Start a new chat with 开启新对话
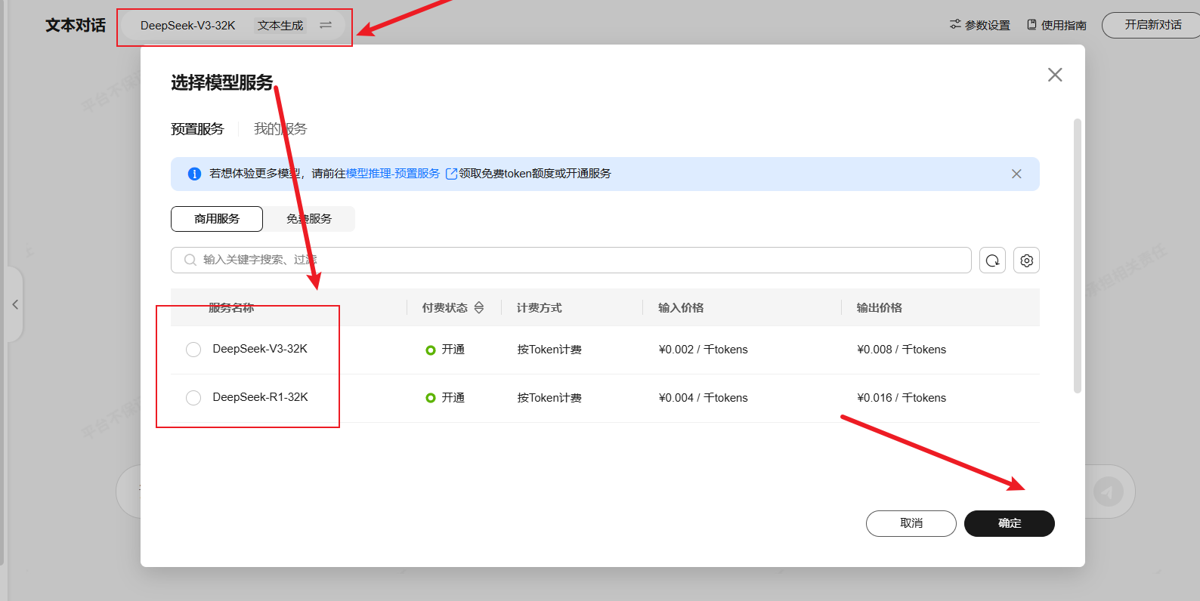This screenshot has width=1200, height=601. click(1151, 25)
